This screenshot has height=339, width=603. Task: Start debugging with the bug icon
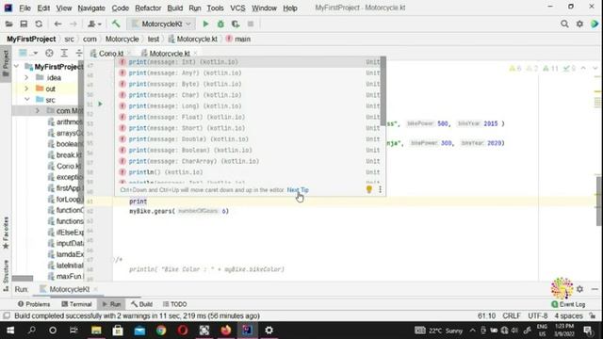pos(220,24)
